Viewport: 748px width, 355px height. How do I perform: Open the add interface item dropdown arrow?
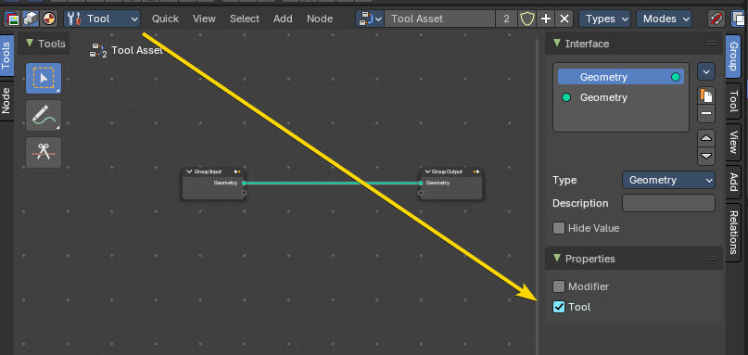(706, 72)
